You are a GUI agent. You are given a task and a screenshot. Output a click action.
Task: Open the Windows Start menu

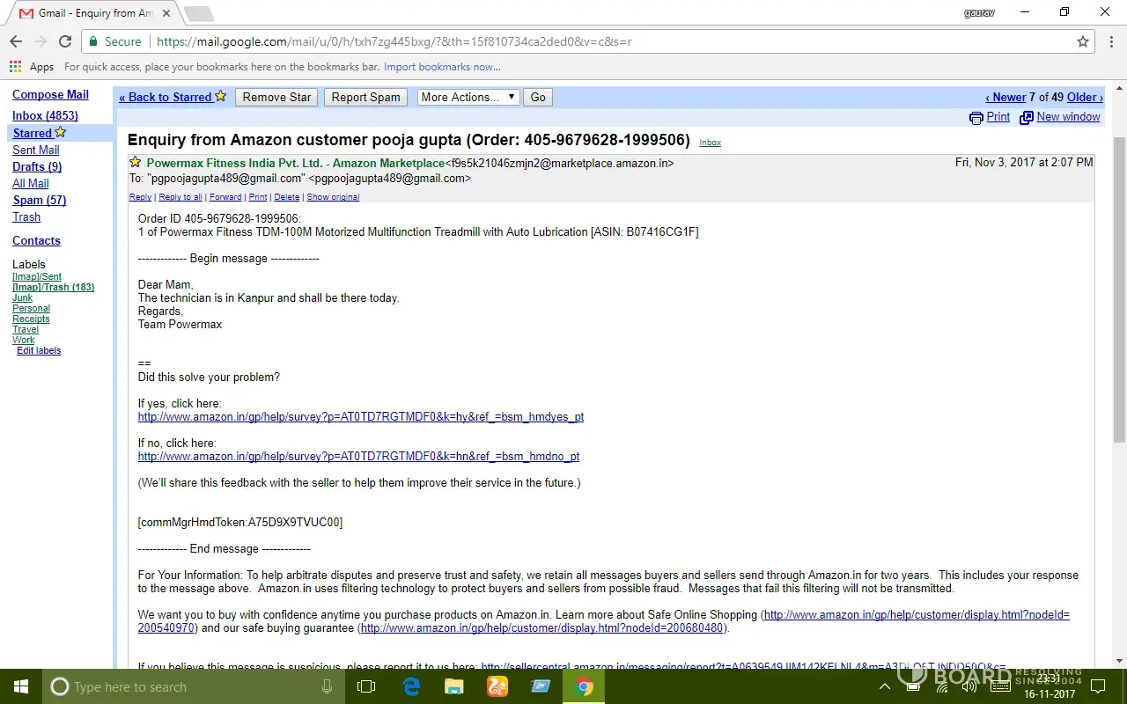(x=21, y=686)
